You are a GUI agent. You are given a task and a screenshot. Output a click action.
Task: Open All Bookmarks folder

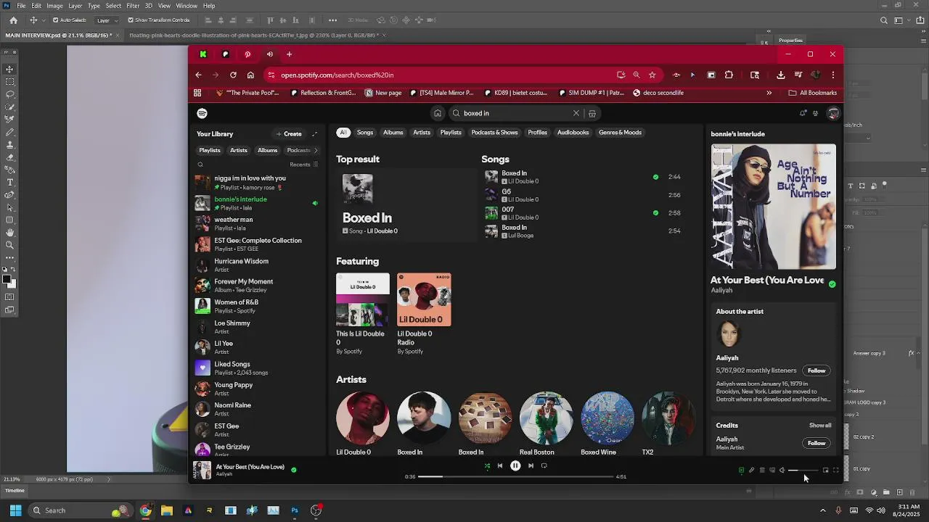pos(813,93)
